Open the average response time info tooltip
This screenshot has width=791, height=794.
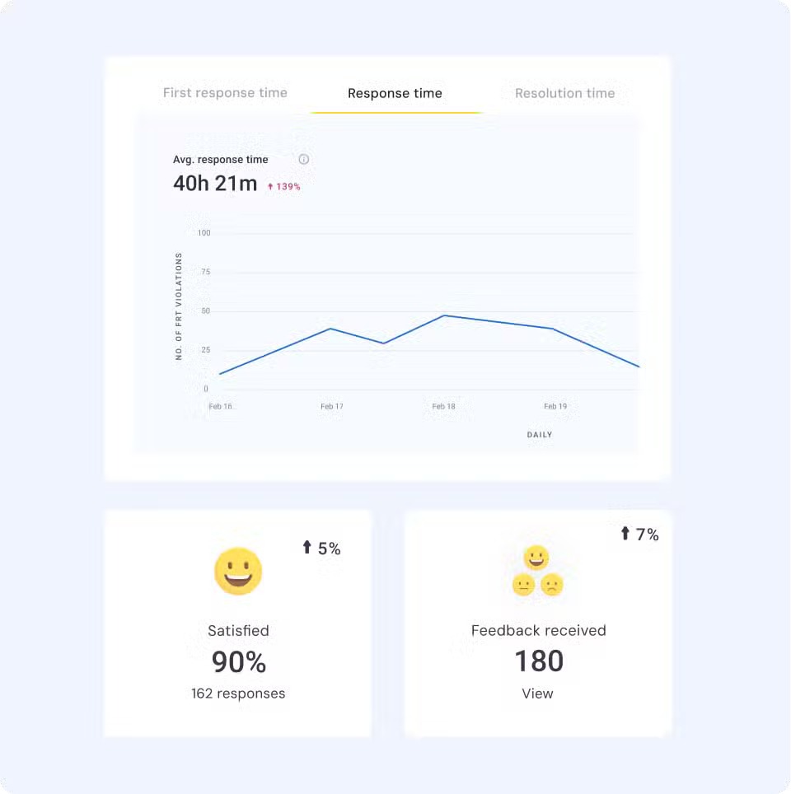pyautogui.click(x=304, y=159)
